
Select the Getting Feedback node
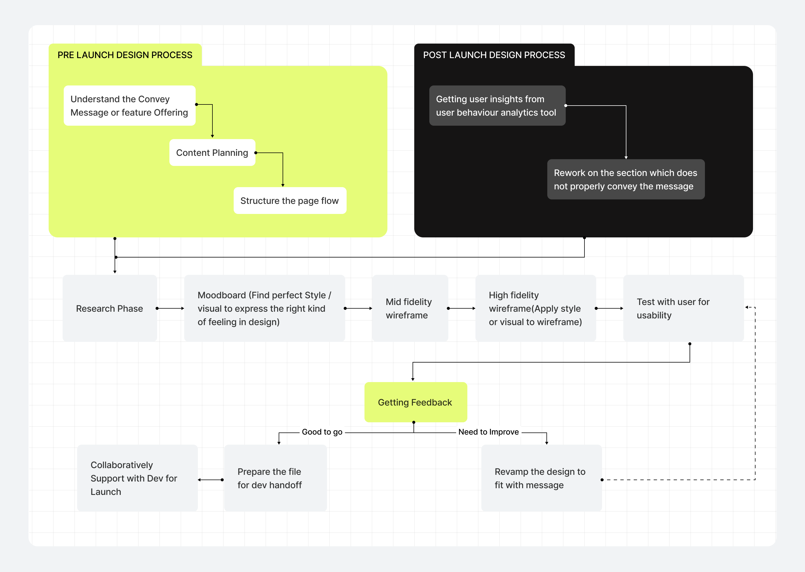coord(415,402)
